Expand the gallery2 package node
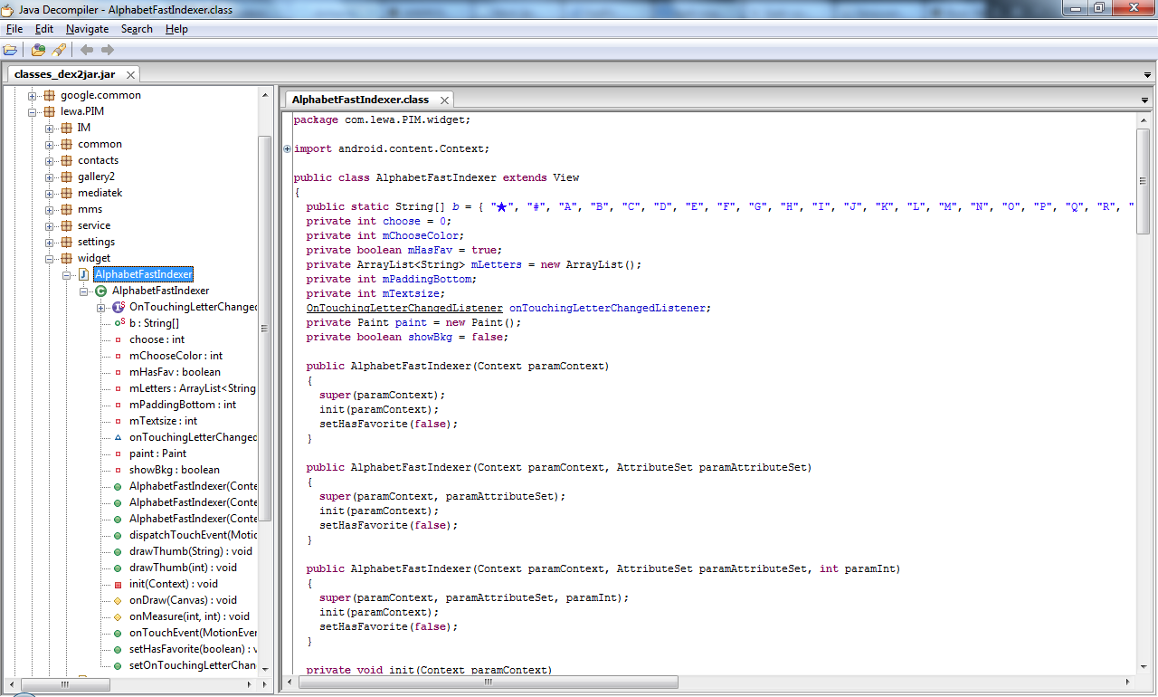 [x=50, y=177]
